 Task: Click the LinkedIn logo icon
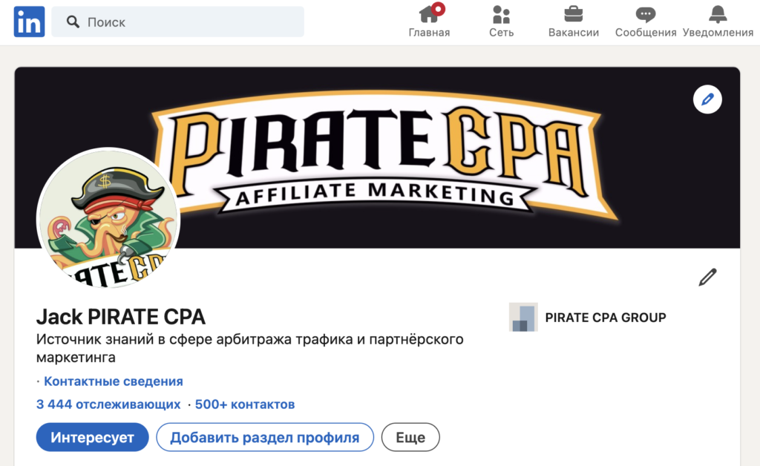pos(29,22)
